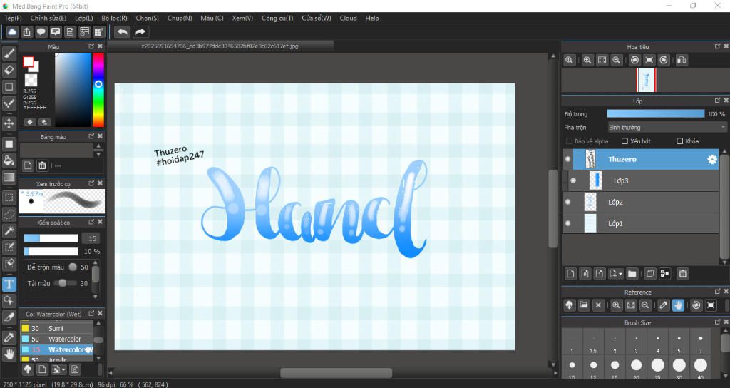This screenshot has width=730, height=388.
Task: Open the cloud icon in top toolbar
Action: click(12, 31)
